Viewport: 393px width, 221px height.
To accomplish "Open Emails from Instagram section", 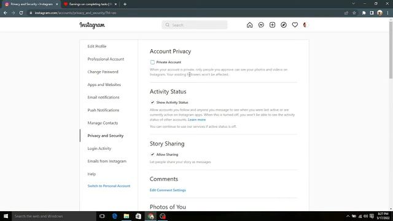I will (x=107, y=161).
